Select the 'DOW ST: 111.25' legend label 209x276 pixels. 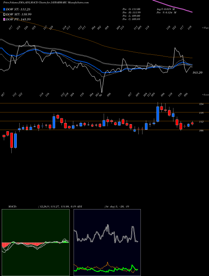(18, 9)
